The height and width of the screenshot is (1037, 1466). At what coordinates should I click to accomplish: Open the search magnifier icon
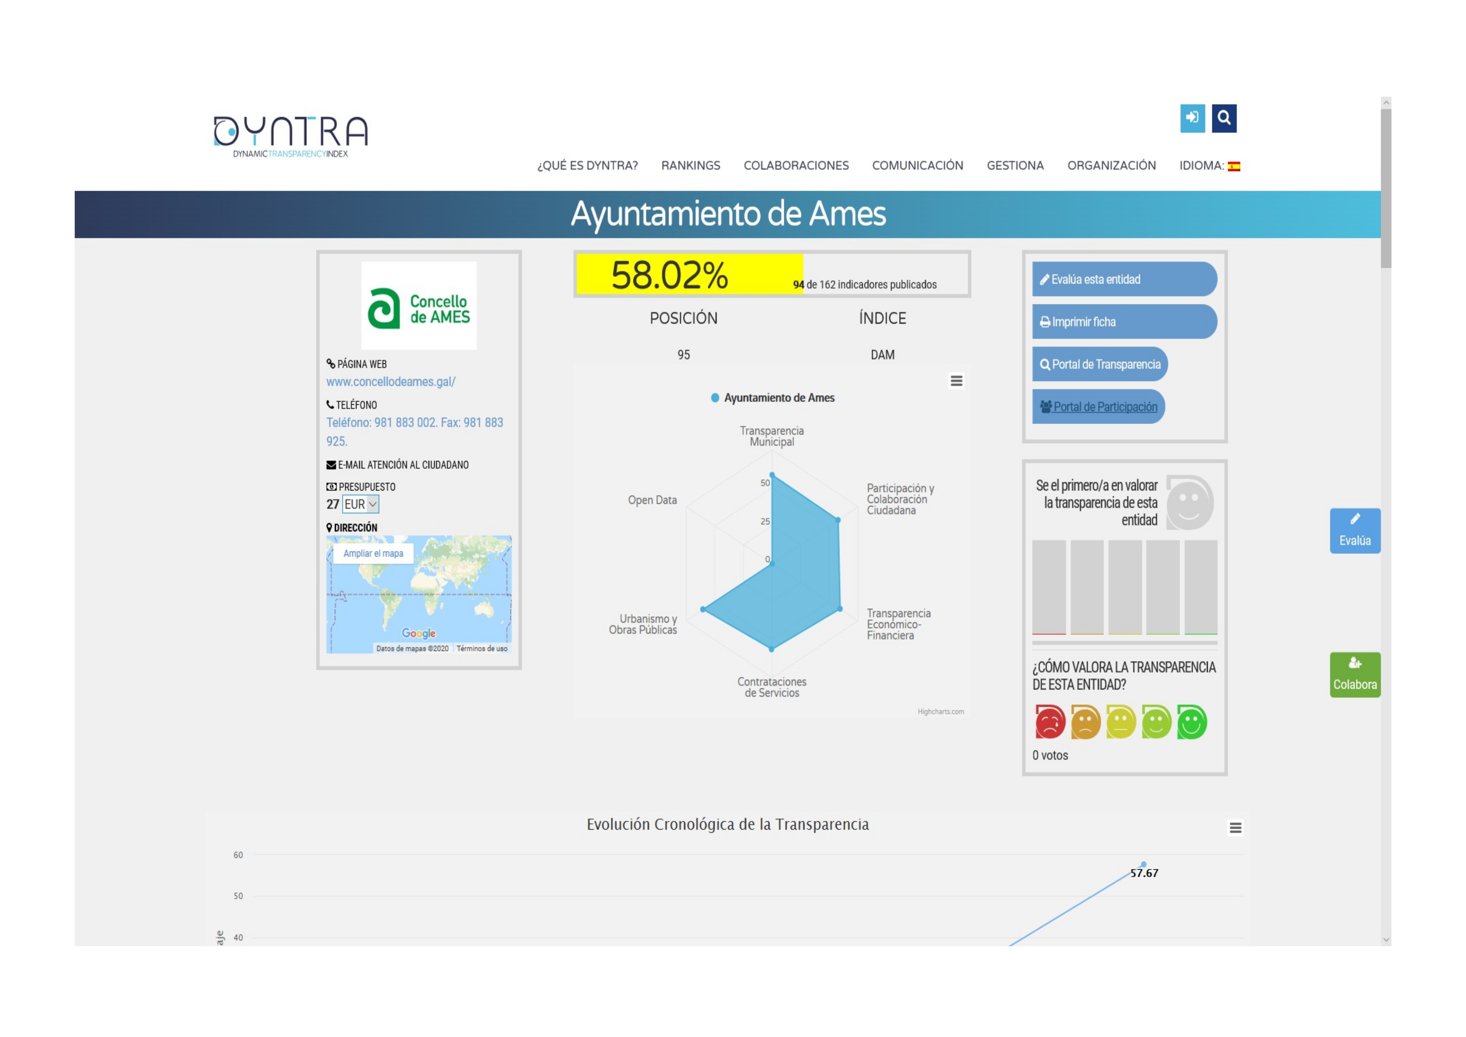tap(1224, 118)
